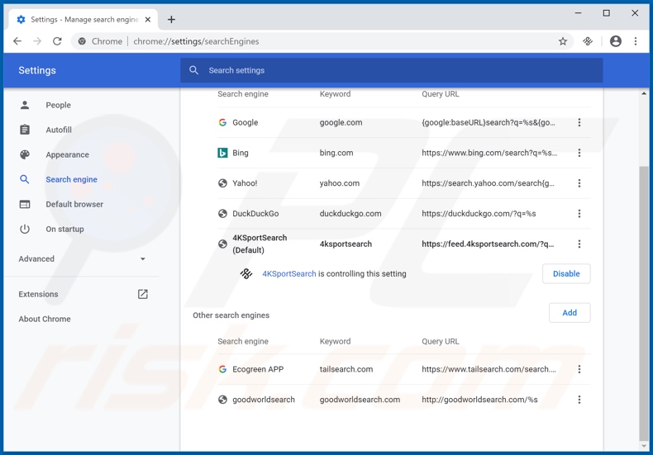Screen dimensions: 653x455
Task: Click the scrollbar up arrow
Action: click(x=644, y=93)
